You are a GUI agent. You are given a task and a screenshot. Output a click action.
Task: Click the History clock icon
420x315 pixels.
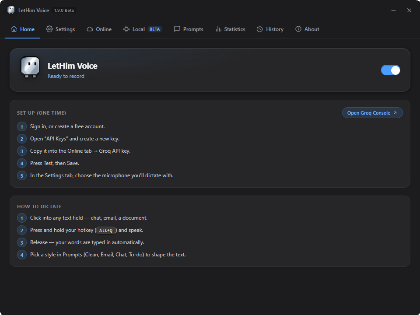click(x=259, y=29)
